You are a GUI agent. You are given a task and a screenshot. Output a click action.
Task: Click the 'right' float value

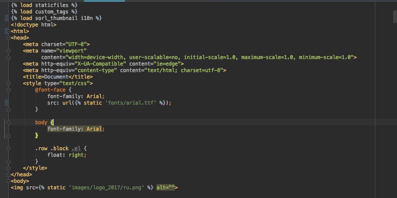click(76, 155)
